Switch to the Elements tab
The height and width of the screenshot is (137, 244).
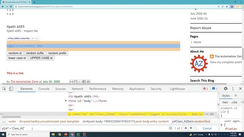(x=26, y=89)
